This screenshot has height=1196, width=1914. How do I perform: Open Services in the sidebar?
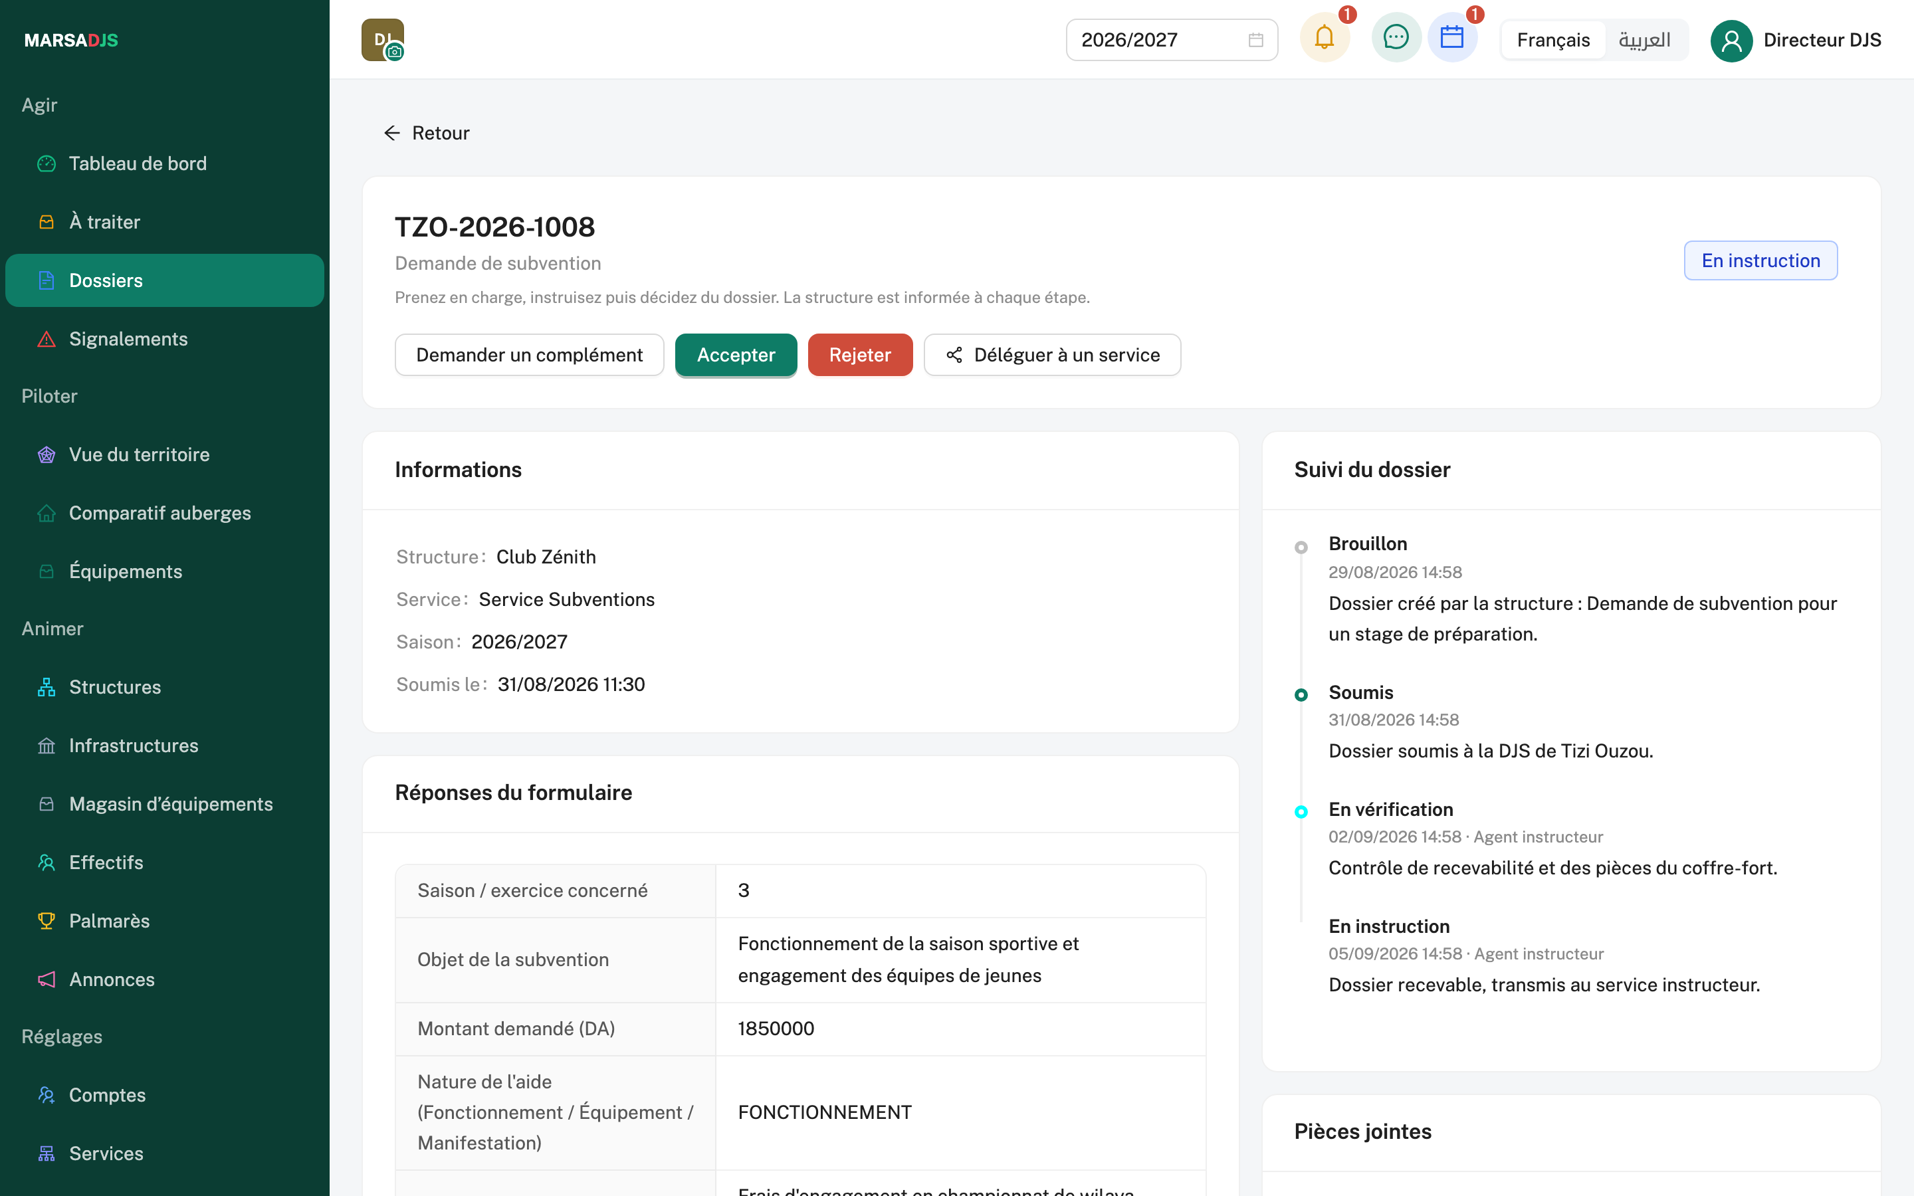165,1153
